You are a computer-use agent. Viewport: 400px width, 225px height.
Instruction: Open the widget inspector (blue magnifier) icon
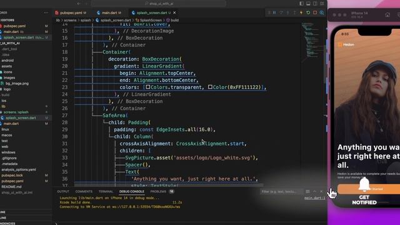coord(322,12)
